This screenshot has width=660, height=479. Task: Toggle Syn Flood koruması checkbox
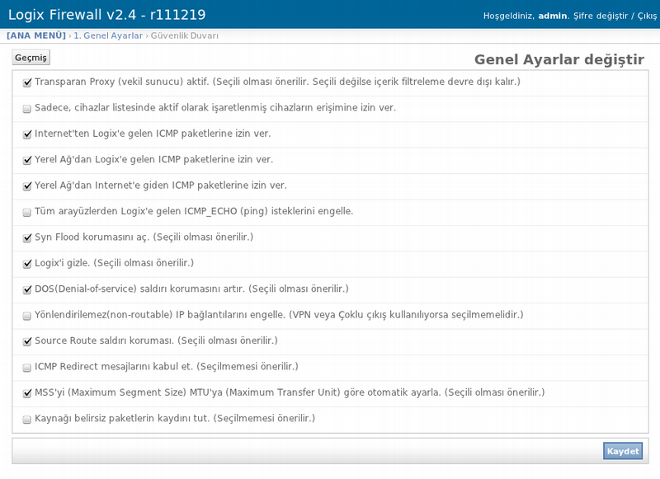coord(27,238)
